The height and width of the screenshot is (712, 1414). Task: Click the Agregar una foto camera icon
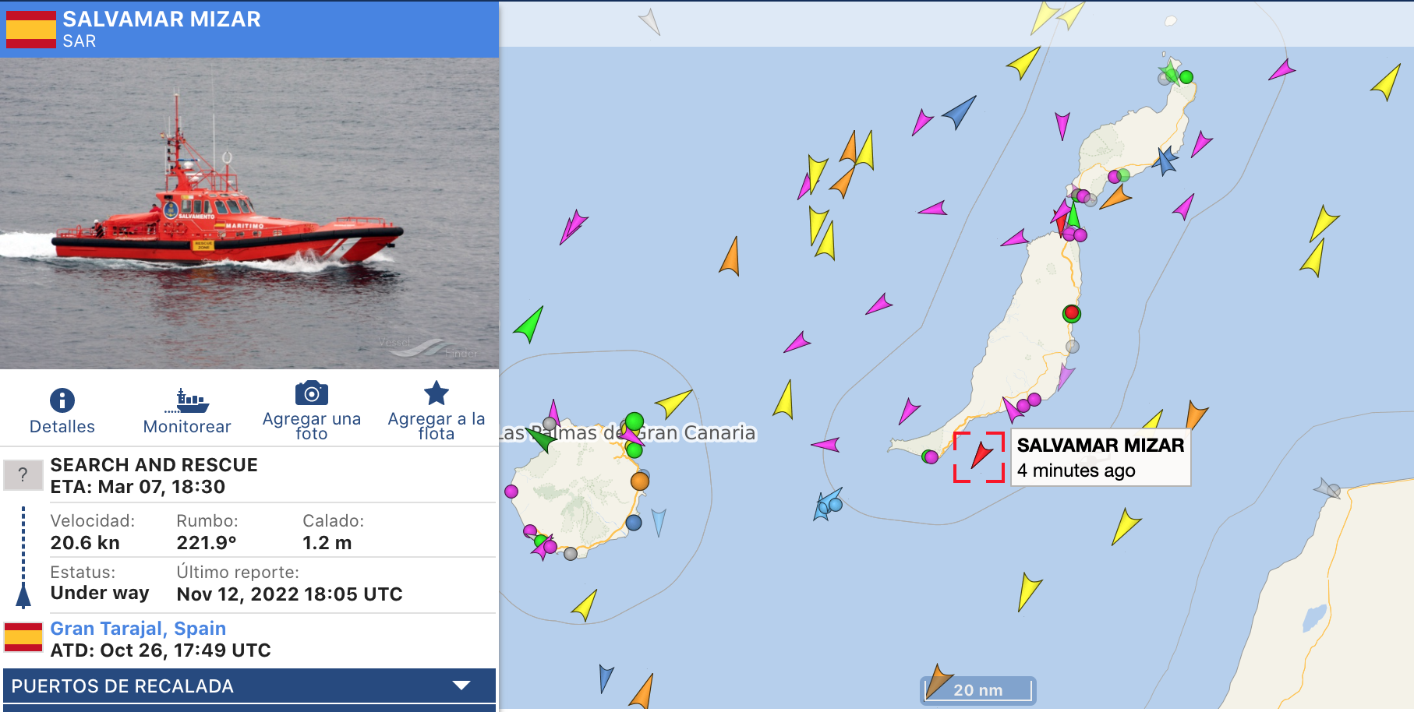(x=312, y=393)
